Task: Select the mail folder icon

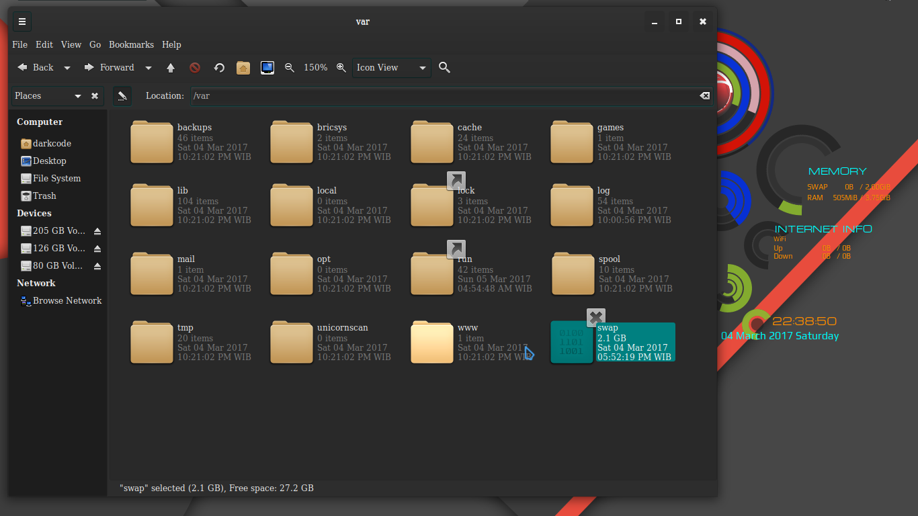Action: click(152, 273)
